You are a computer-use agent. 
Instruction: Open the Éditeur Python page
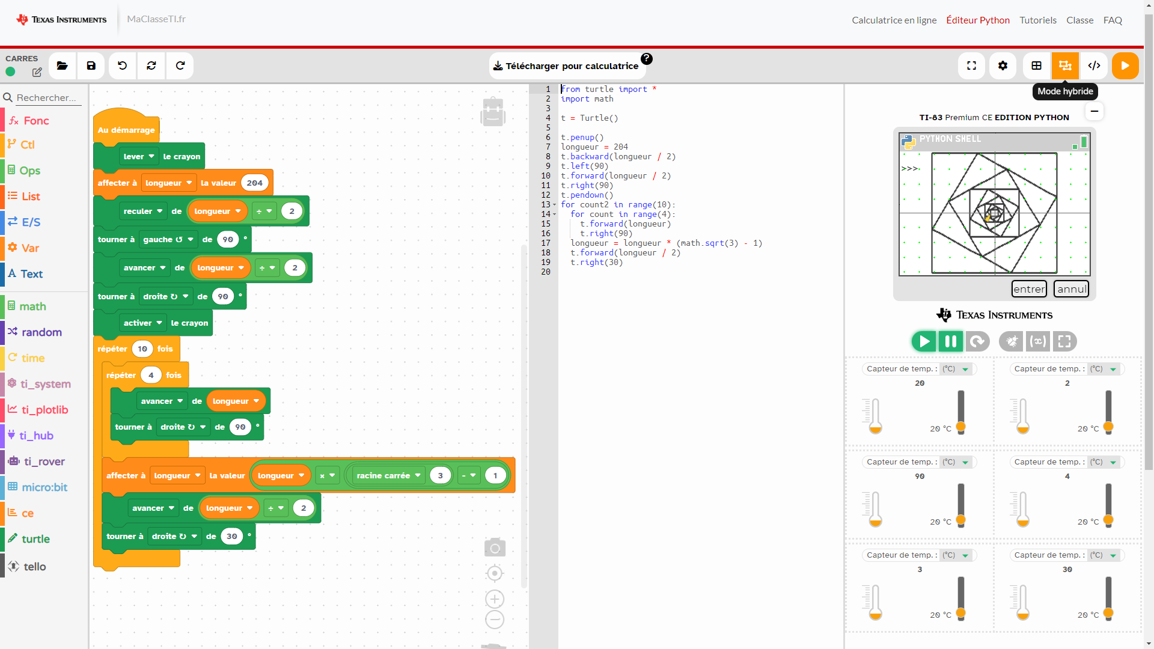(978, 20)
